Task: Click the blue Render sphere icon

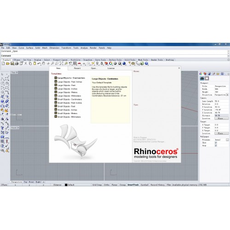Action: [x=124, y=63]
